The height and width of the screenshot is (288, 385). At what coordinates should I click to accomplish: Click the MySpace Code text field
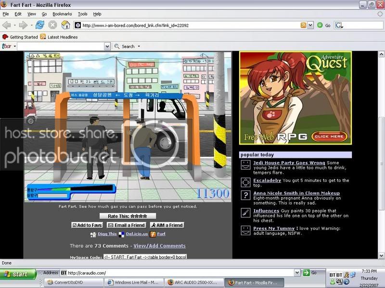[145, 257]
